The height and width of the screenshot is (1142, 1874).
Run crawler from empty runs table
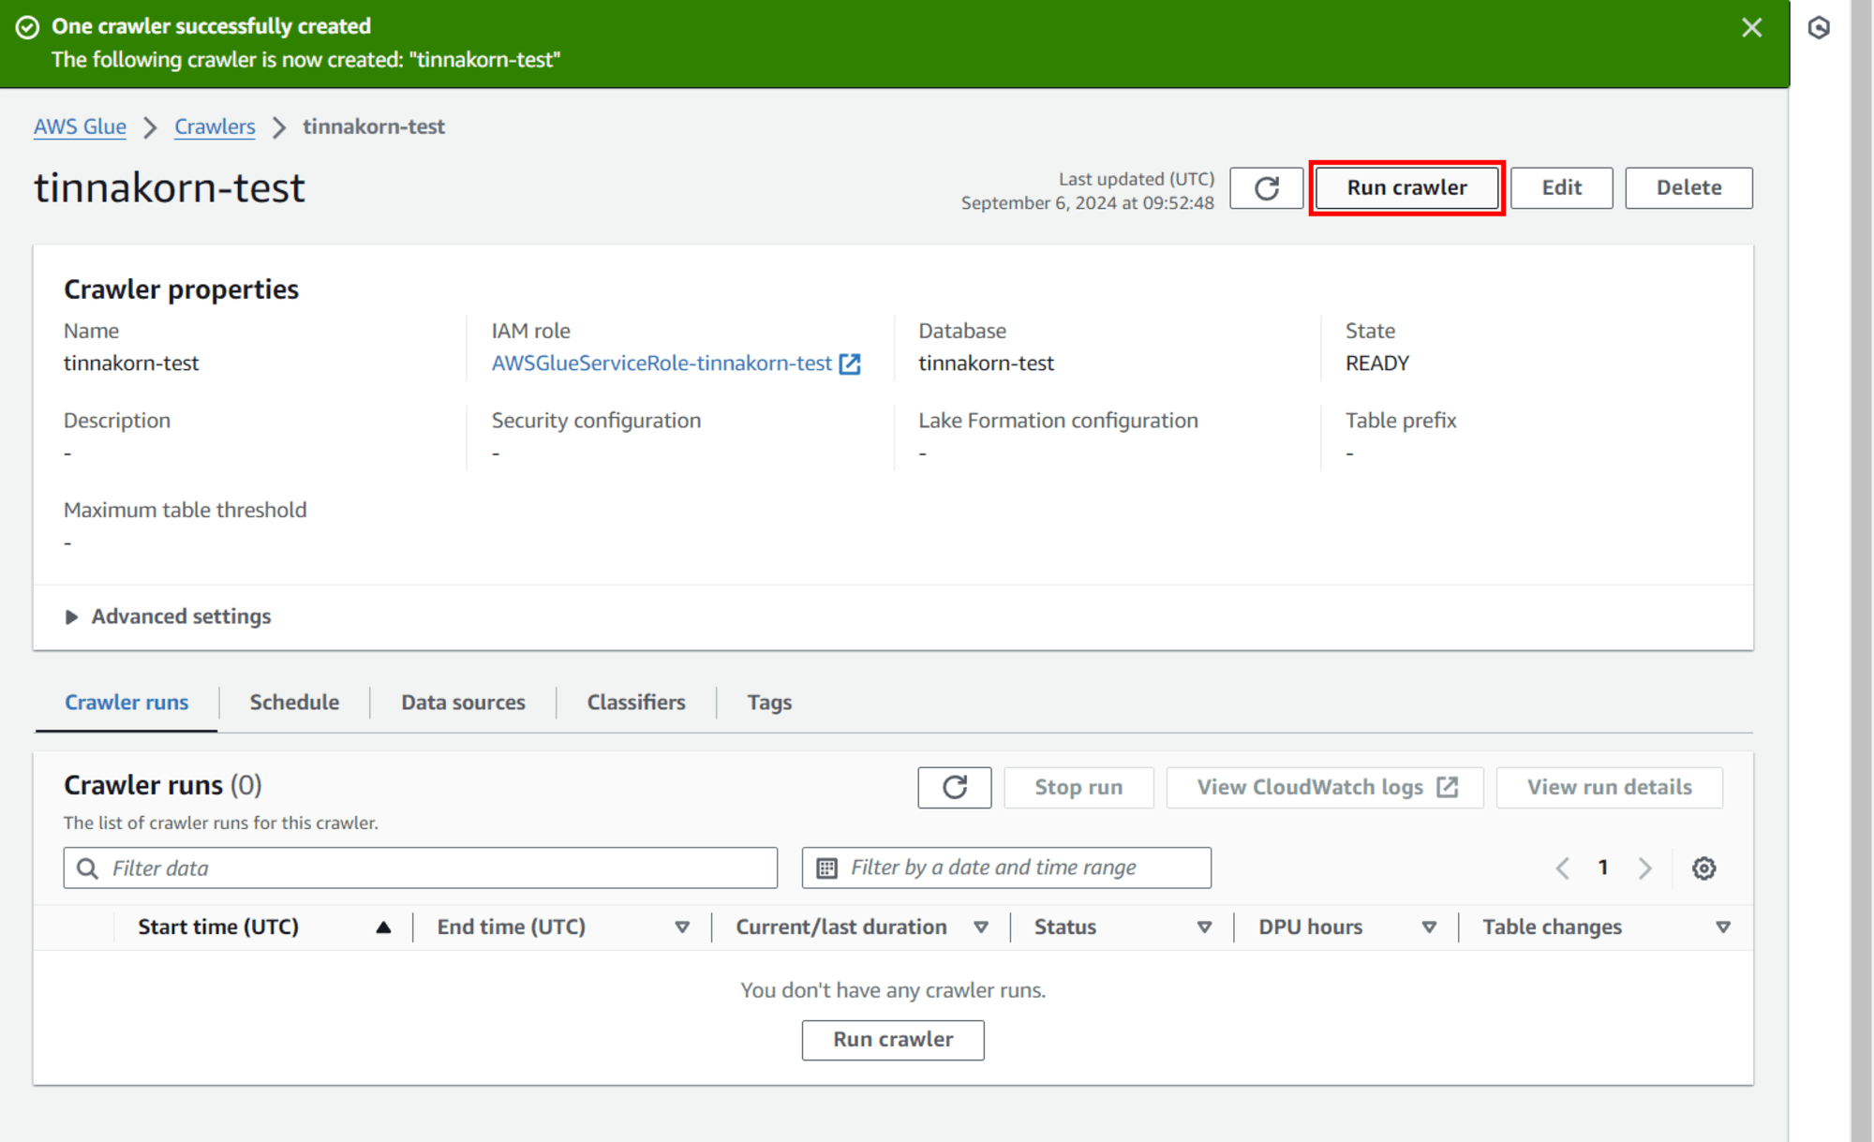893,1040
